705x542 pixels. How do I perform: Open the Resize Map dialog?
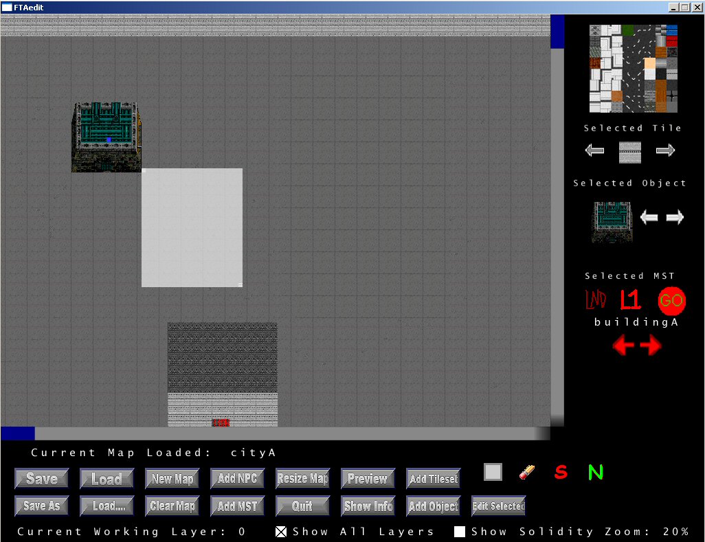pos(302,479)
